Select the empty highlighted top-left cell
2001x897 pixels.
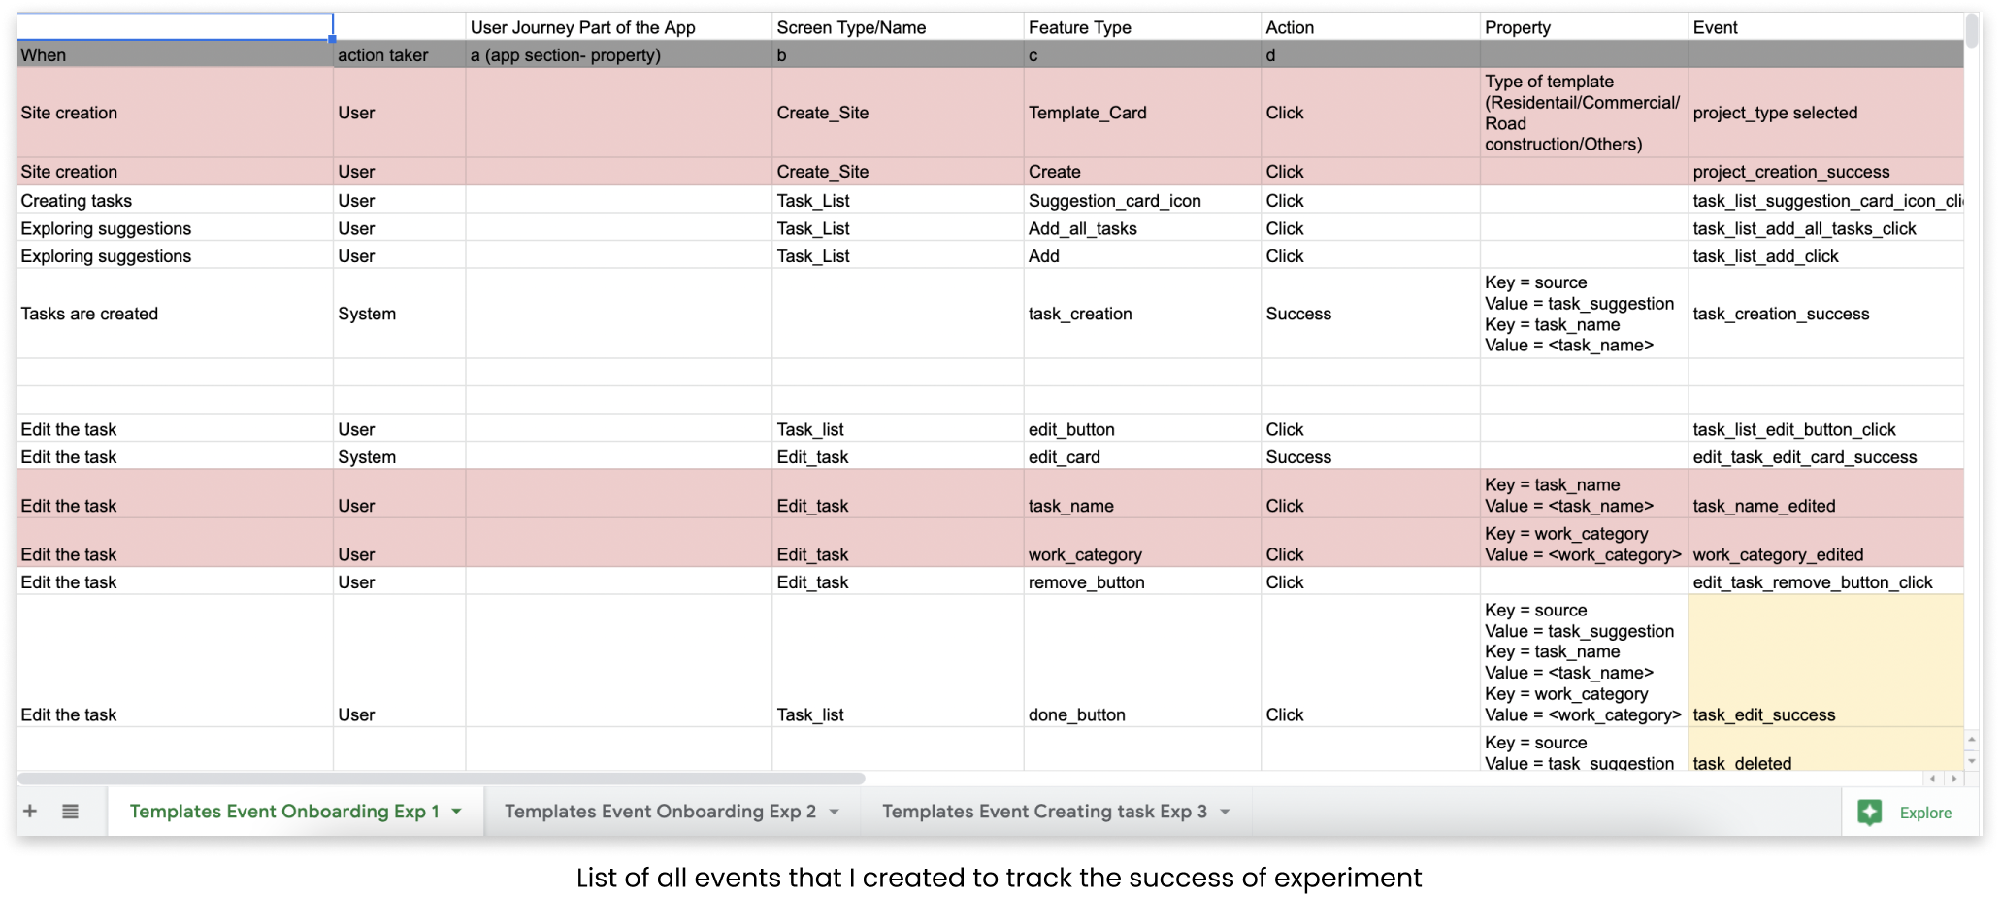[175, 27]
